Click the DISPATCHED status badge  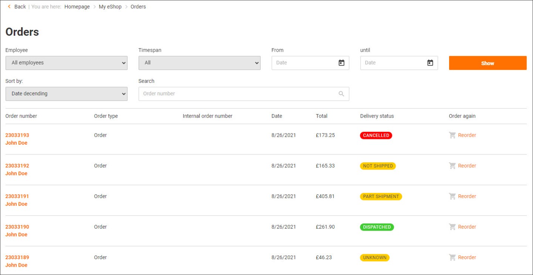coord(377,227)
